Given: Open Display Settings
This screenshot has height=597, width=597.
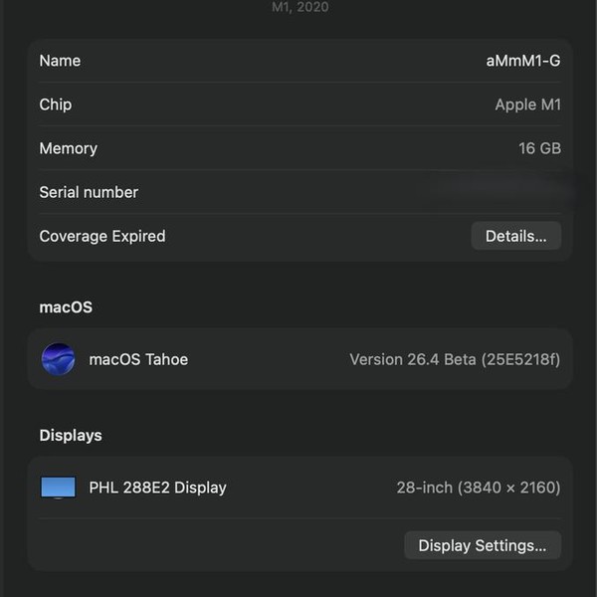Looking at the screenshot, I should [x=482, y=545].
